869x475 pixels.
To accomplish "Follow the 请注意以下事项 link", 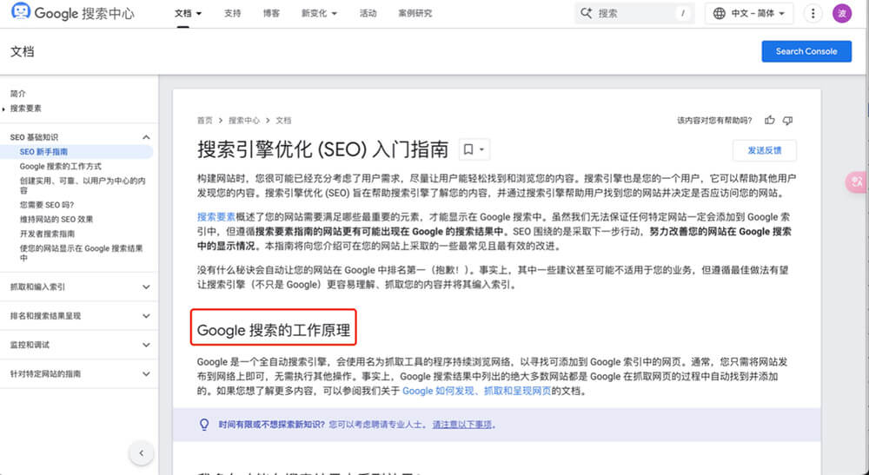I will point(461,425).
